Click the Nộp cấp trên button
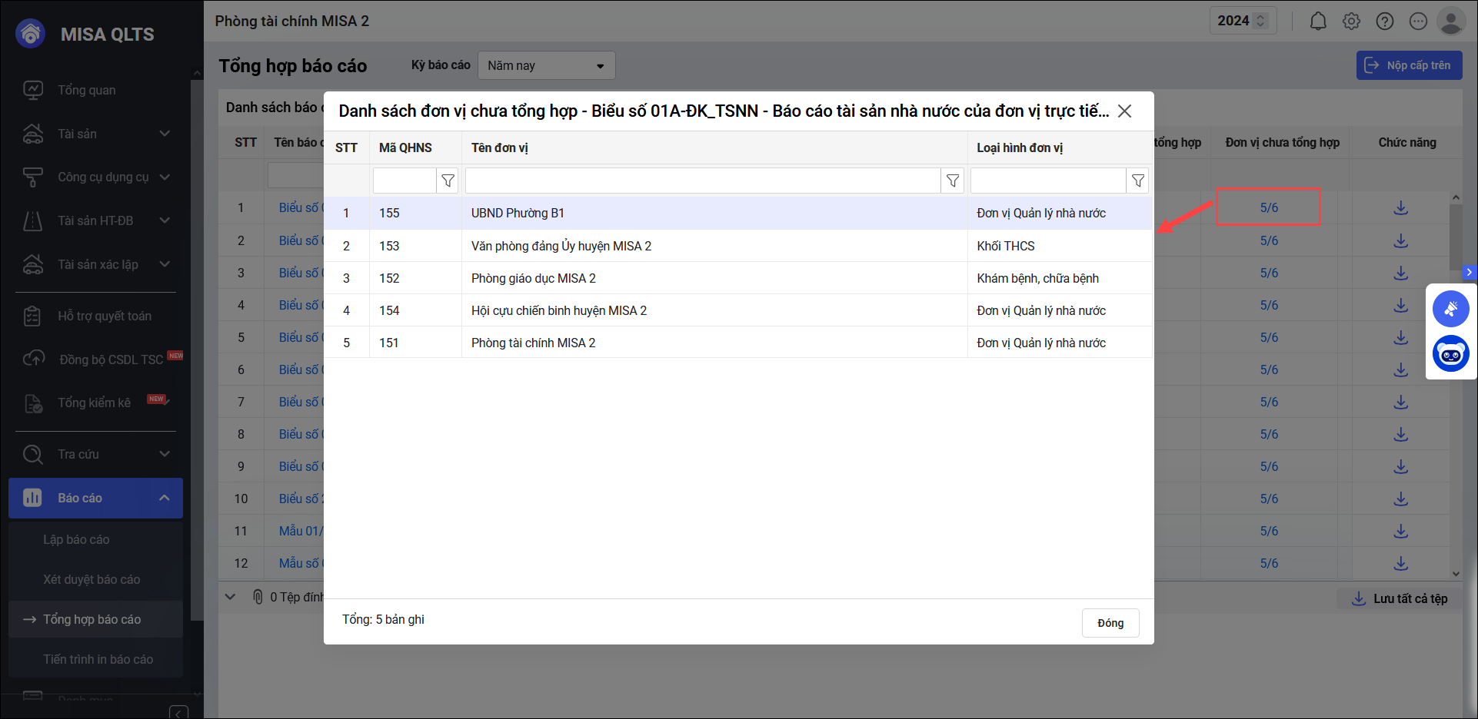 click(1409, 66)
